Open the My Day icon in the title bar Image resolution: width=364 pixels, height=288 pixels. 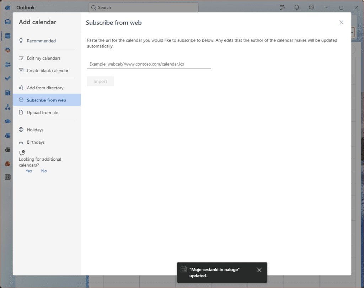[282, 7]
